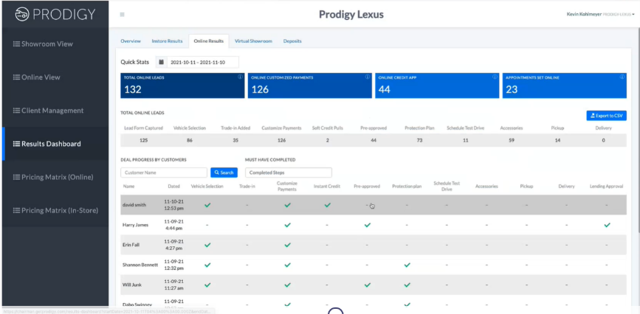The image size is (640, 314).
Task: Show info for Online Customized Payments card
Action: tap(368, 77)
